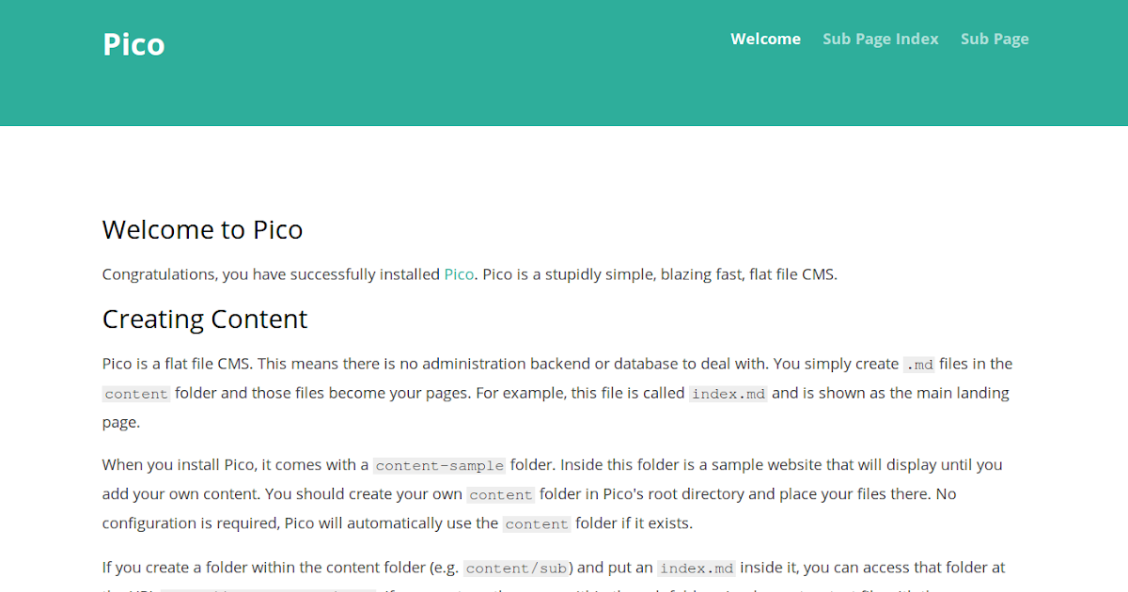Click content code after 'create your own'
Viewport: 1128px width, 592px height.
tap(501, 494)
